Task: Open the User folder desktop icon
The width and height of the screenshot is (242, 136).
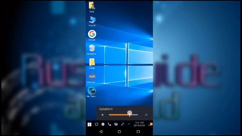Action: pyautogui.click(x=92, y=7)
